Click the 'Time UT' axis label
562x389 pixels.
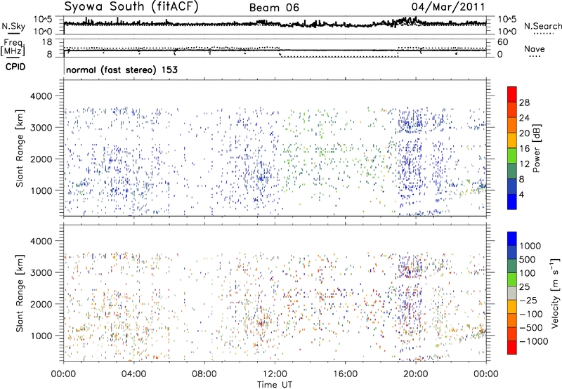[x=275, y=385]
